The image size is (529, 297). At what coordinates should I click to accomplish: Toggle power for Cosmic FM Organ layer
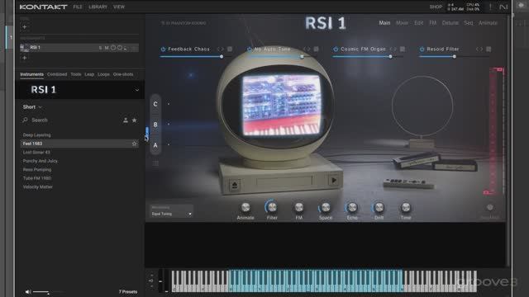point(336,49)
